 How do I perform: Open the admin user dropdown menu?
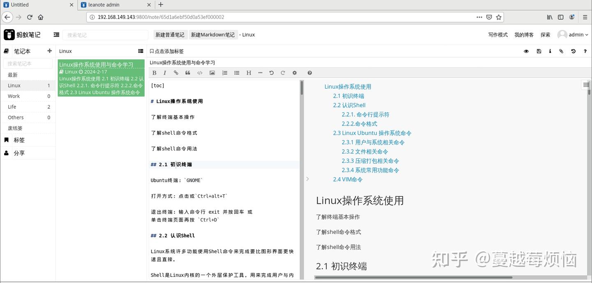click(573, 35)
